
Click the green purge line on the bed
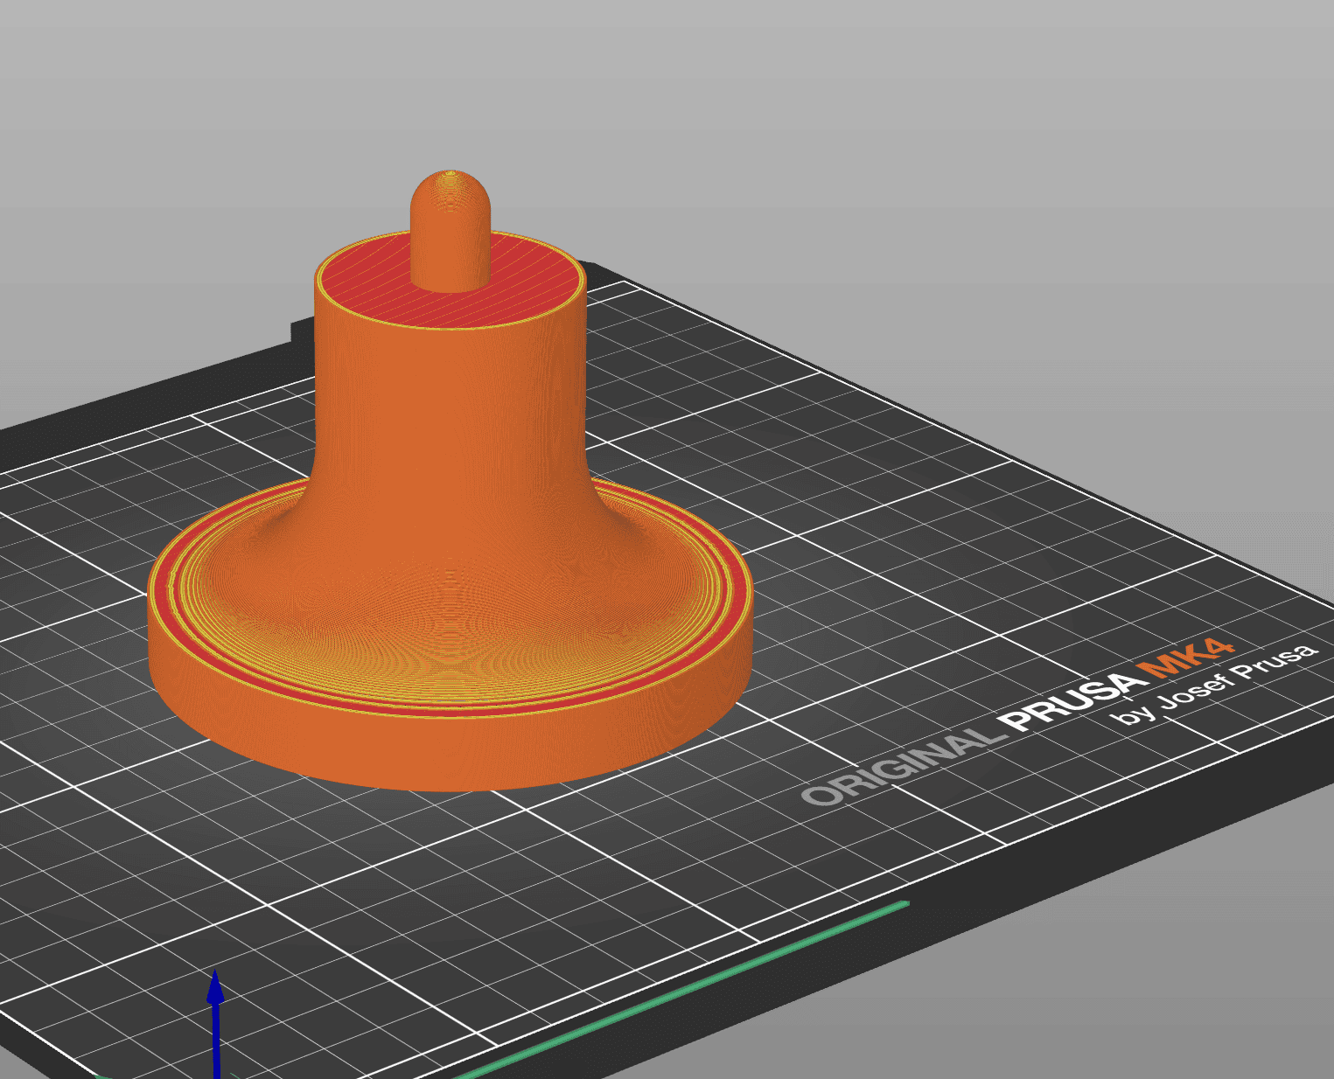[682, 989]
